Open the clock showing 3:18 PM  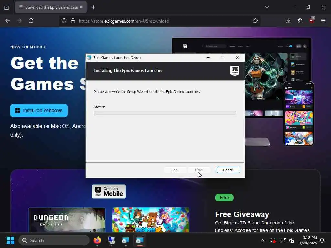coord(308,240)
